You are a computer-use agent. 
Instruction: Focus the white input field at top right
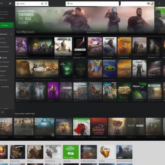[137, 4]
